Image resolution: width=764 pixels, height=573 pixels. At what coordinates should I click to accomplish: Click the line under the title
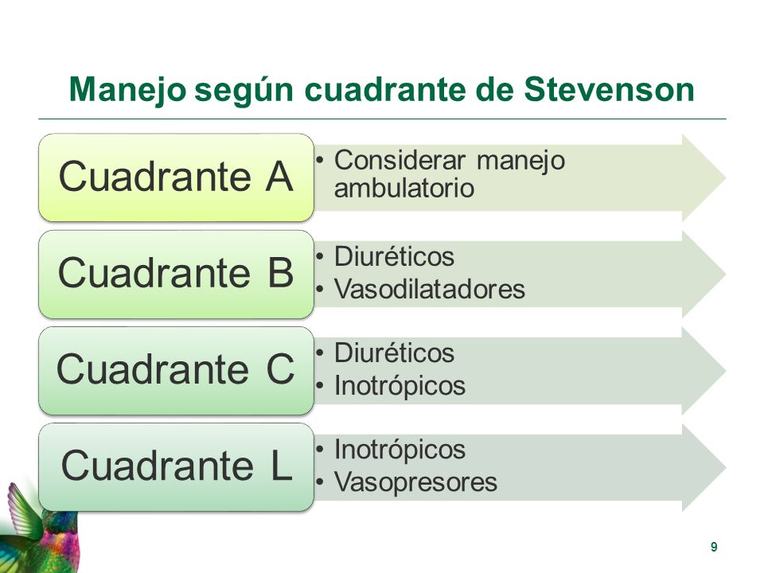[x=382, y=119]
